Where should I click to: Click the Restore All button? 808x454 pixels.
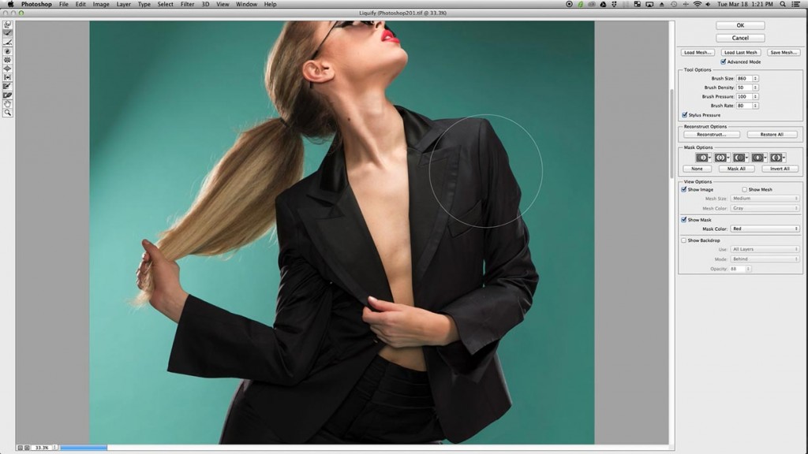point(772,134)
